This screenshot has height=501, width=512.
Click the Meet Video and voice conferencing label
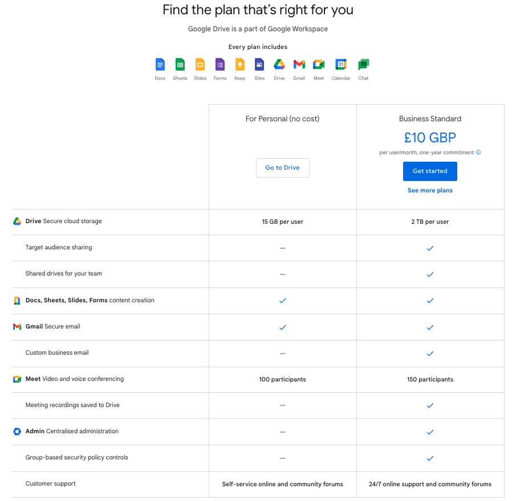75,379
